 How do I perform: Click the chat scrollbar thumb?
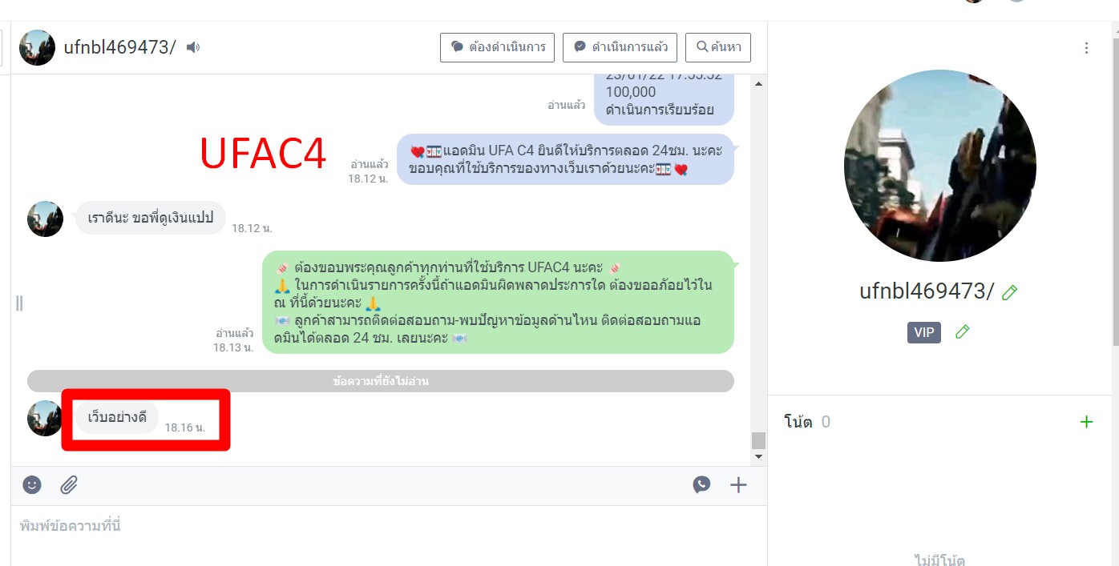(x=758, y=440)
